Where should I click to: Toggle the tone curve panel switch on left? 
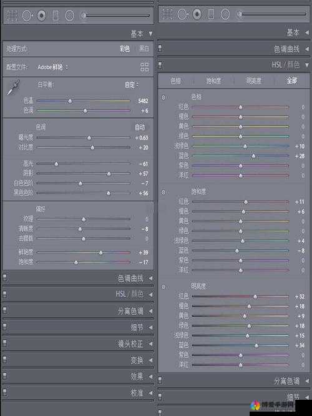coord(5,277)
